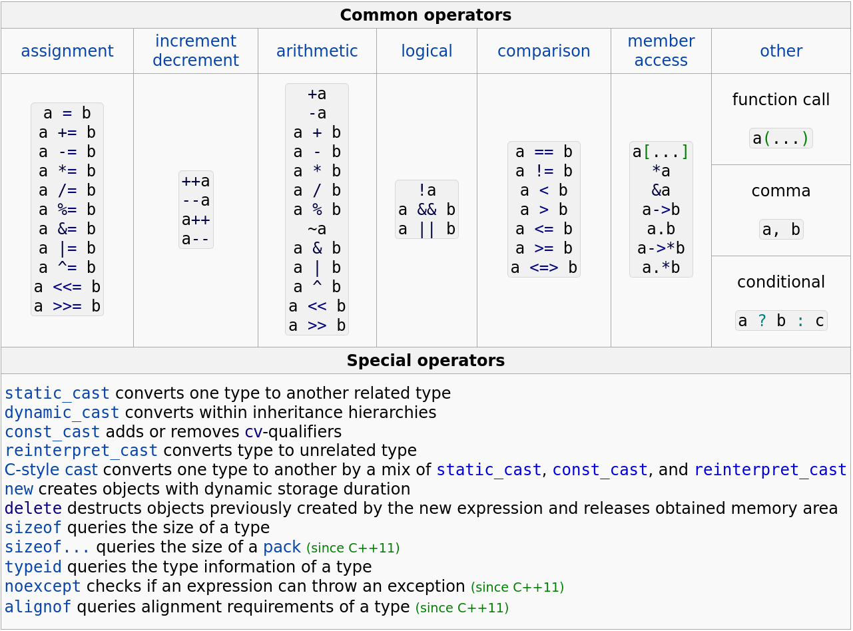The image size is (853, 631).
Task: Follow the pack link
Action: (282, 547)
